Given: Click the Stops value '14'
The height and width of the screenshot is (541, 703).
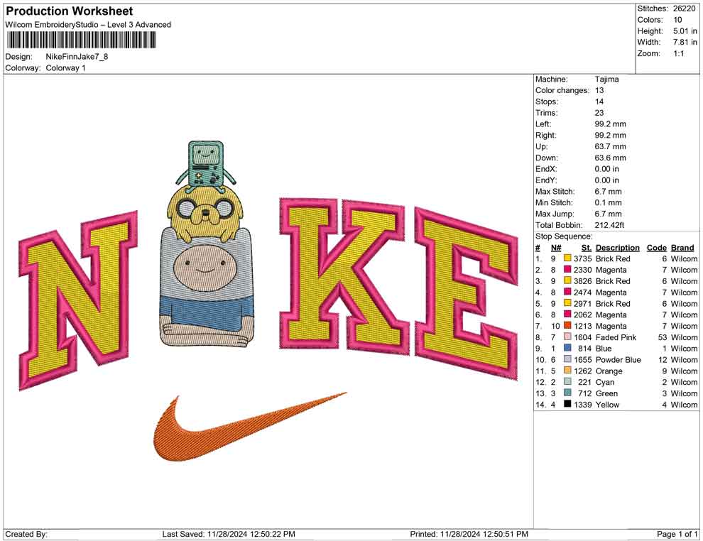Looking at the screenshot, I should coord(599,102).
